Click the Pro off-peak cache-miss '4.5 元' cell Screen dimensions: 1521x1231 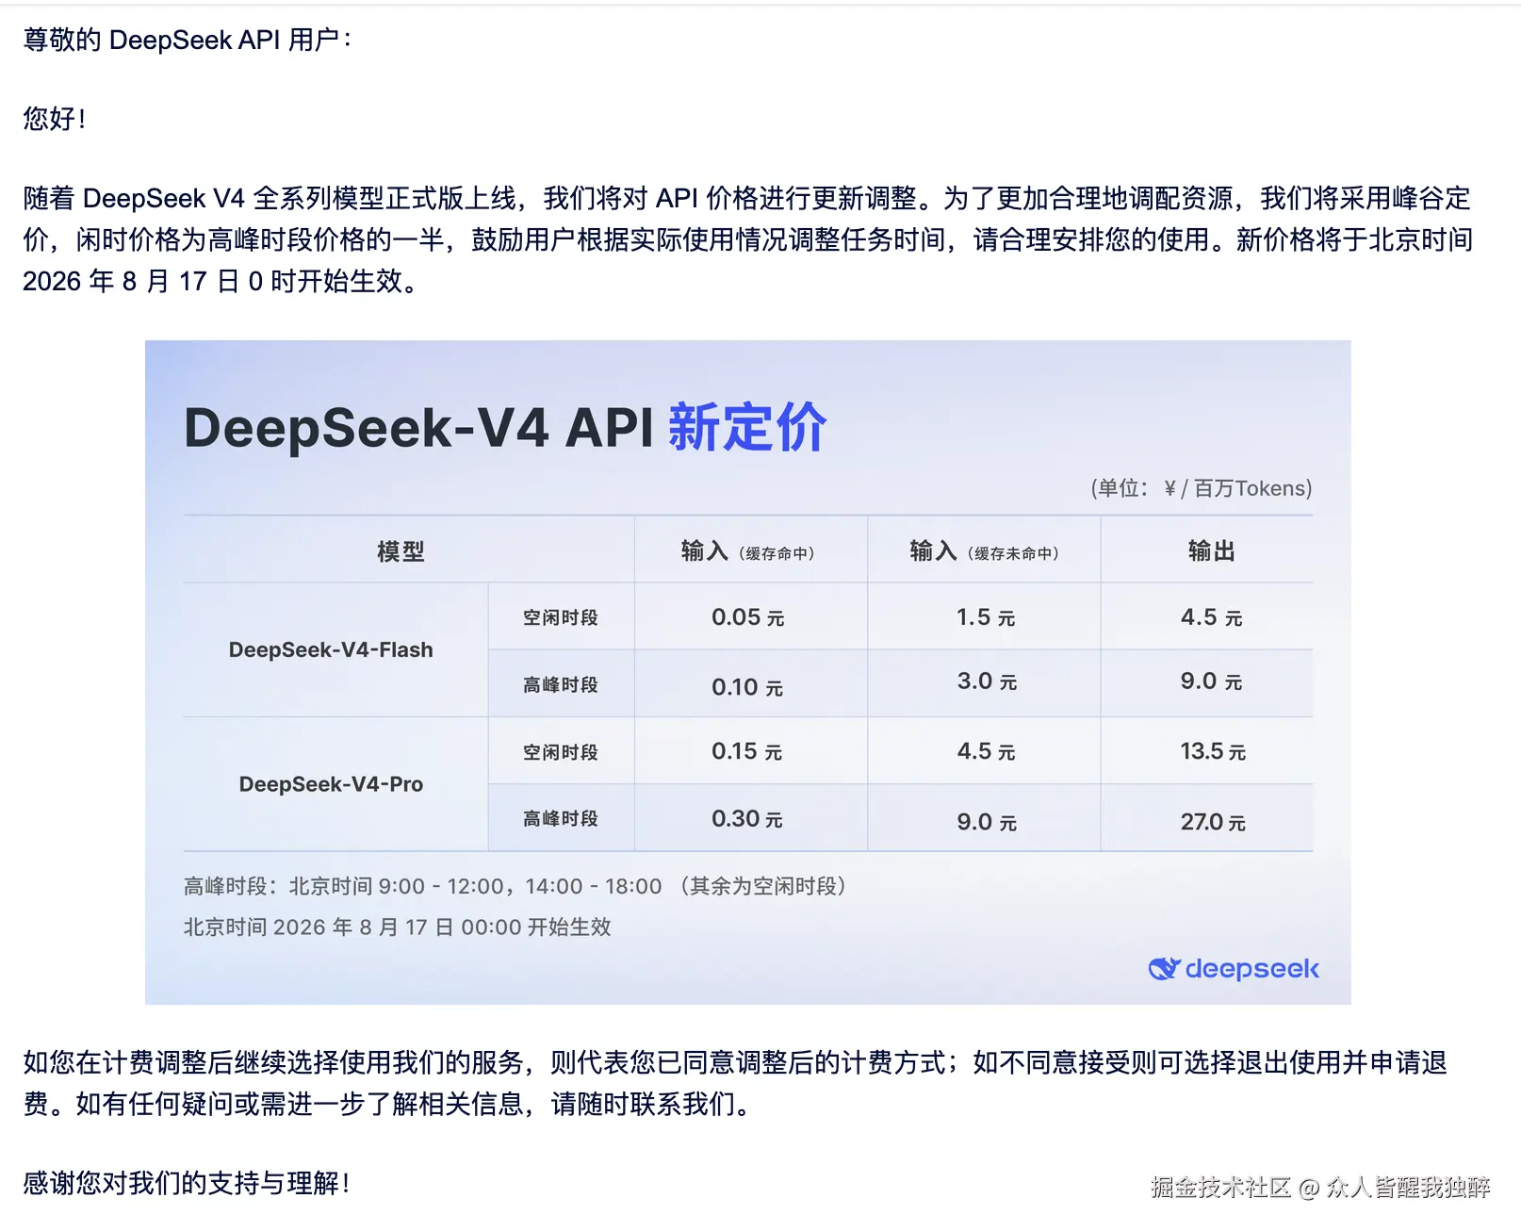(x=986, y=751)
